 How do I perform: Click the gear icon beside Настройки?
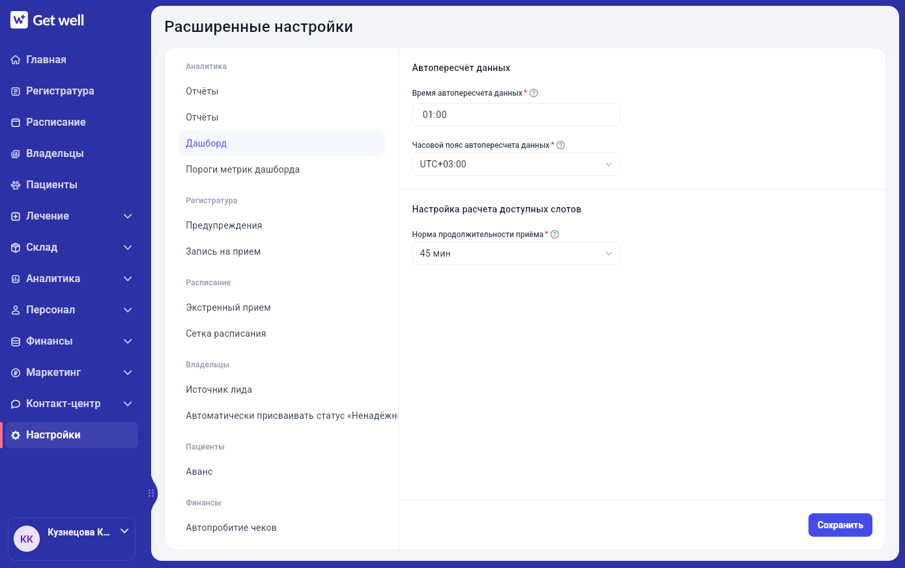tap(16, 435)
